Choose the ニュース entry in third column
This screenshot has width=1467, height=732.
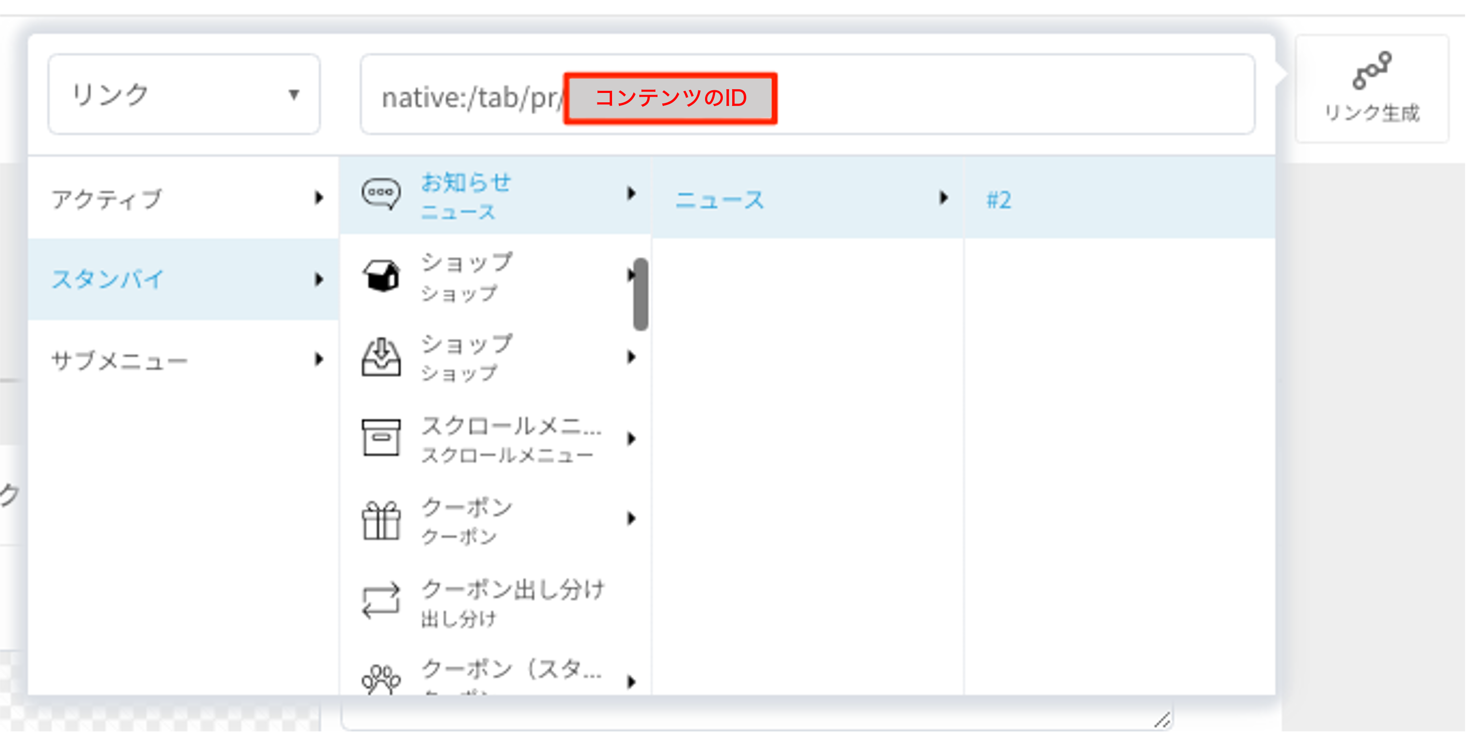(x=807, y=198)
